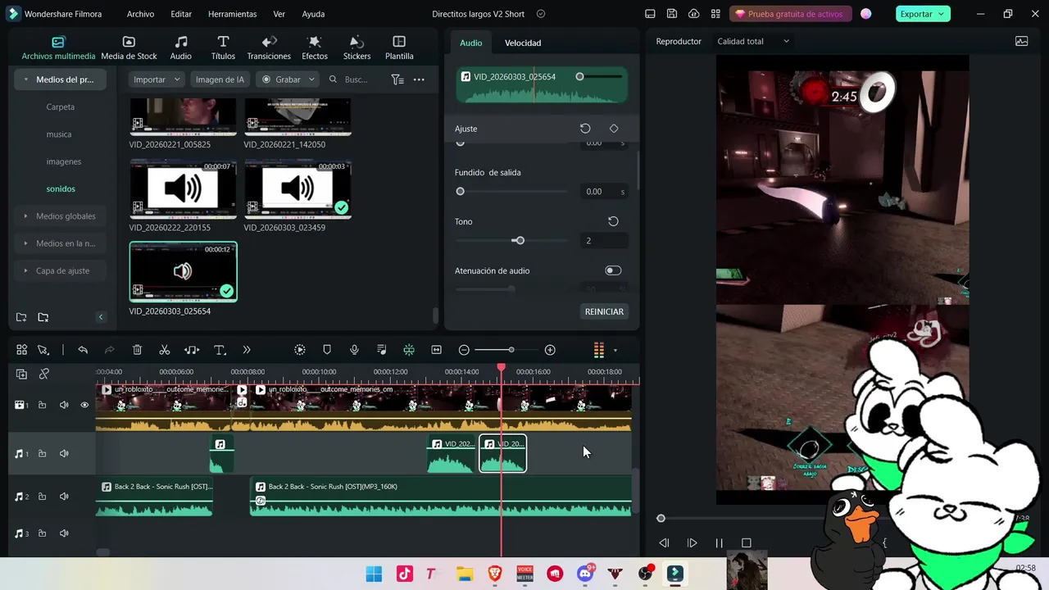This screenshot has height=590, width=1049.
Task: Toggle the green magnetic snapping icon
Action: (408, 350)
